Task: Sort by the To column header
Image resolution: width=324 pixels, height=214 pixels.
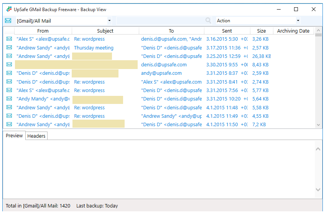Action: click(x=171, y=31)
